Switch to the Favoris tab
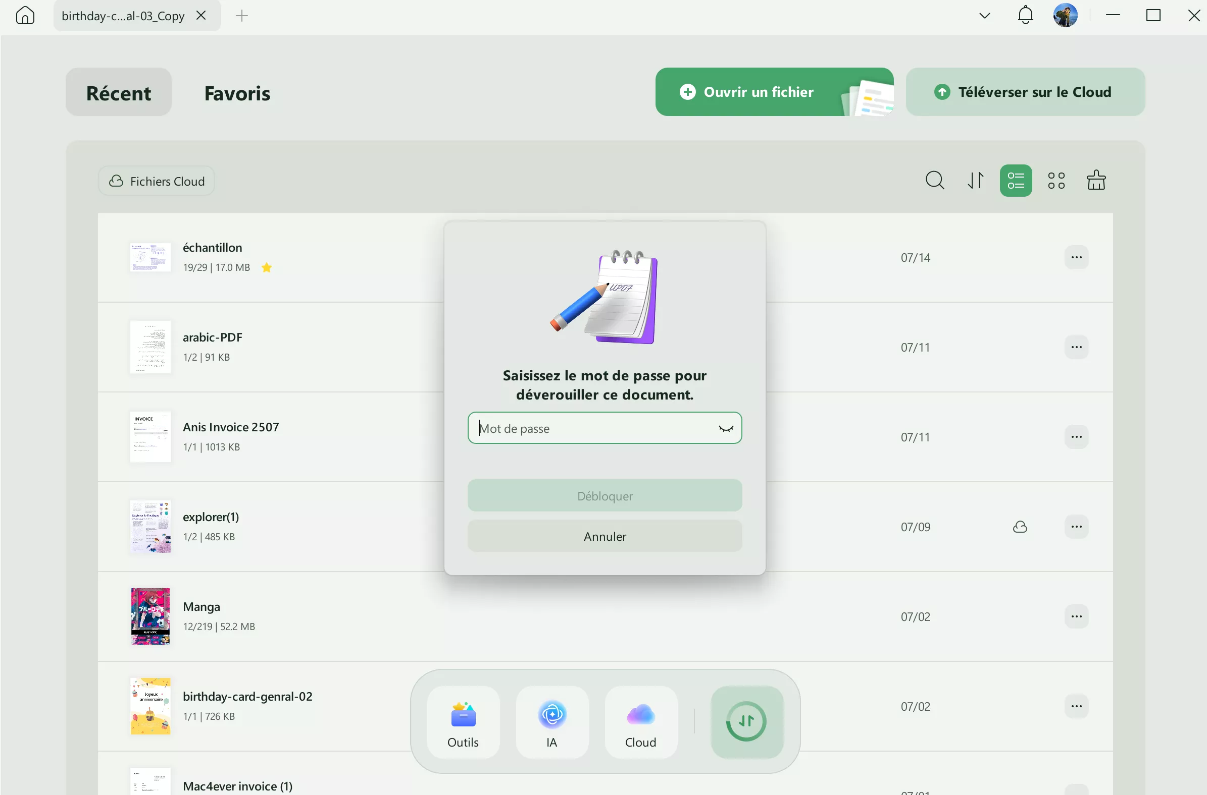This screenshot has height=795, width=1207. pos(237,93)
